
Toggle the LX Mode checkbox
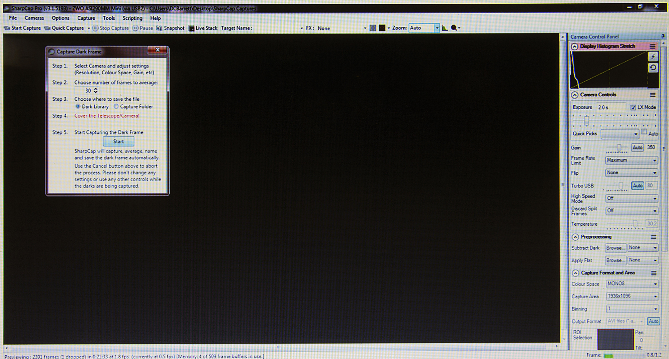click(633, 107)
